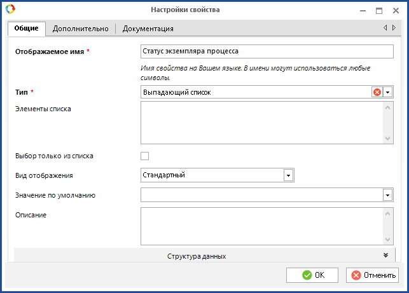Click the app logo icon in title bar

coord(10,10)
